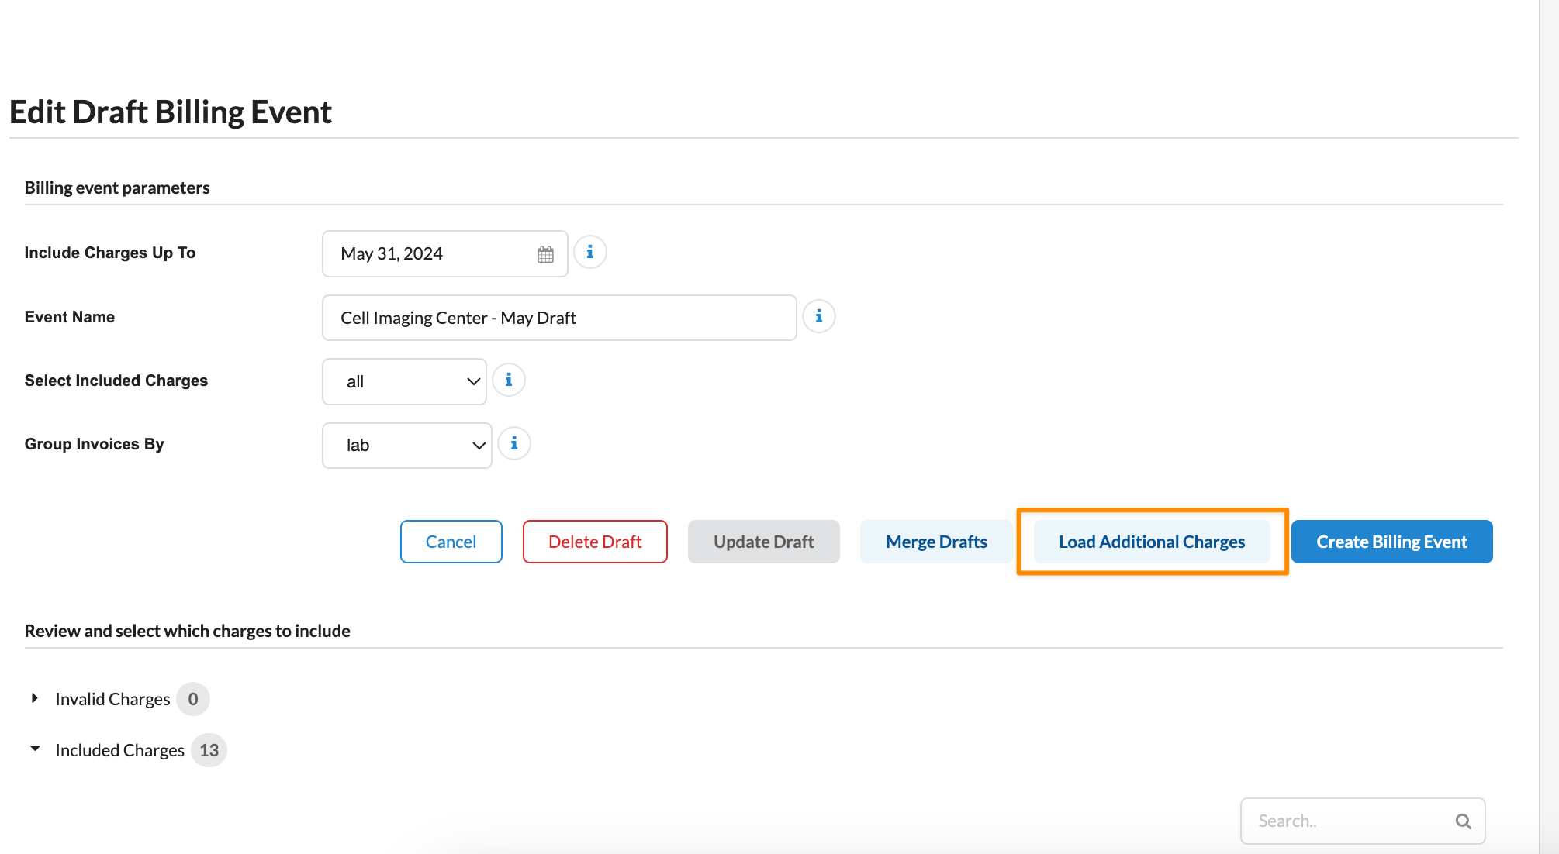
Task: Click the Merge Drafts button
Action: (936, 542)
